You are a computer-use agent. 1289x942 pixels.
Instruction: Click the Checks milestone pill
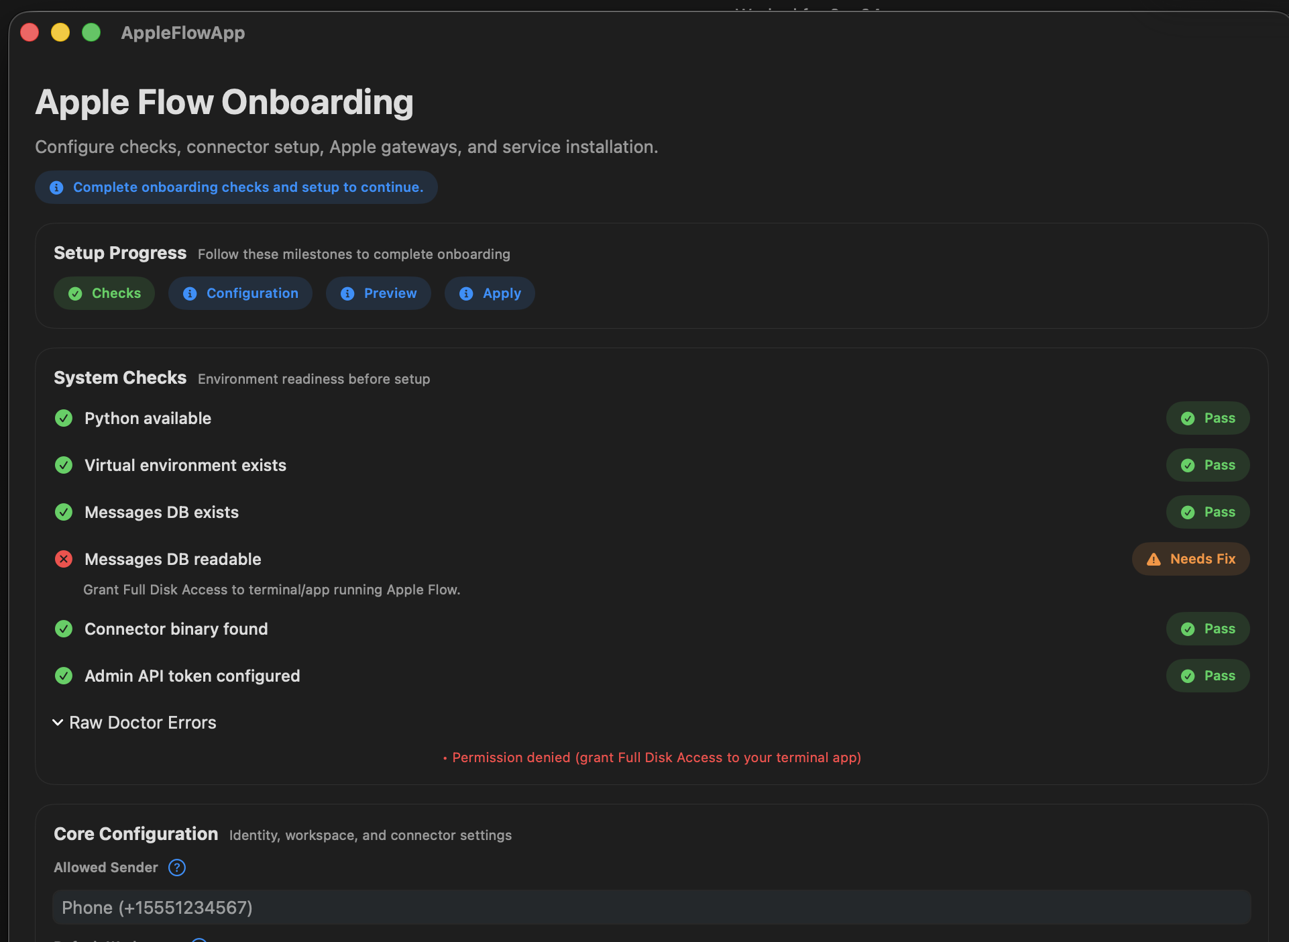pos(104,293)
